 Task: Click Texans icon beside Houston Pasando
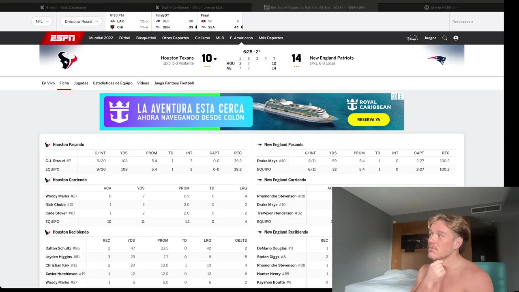pos(47,145)
